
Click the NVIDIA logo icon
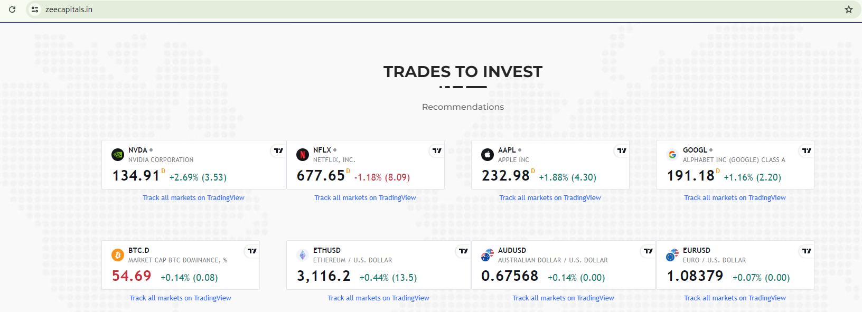[x=118, y=155]
